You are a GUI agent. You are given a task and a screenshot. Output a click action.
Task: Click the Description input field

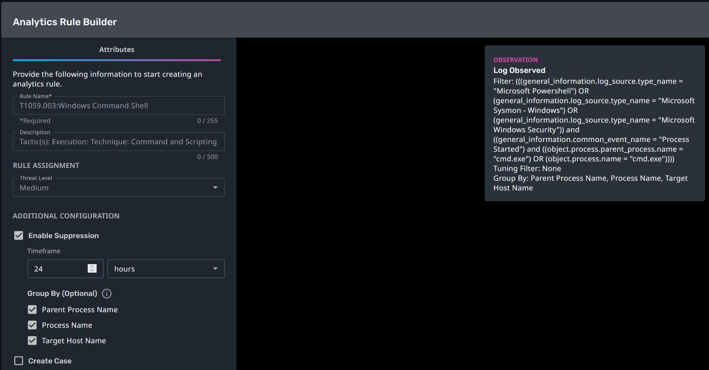pyautogui.click(x=119, y=142)
